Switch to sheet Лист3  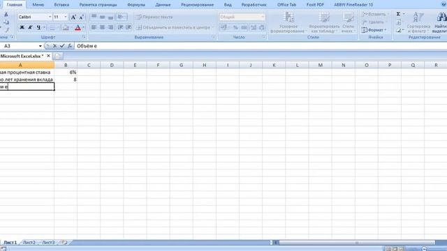click(48, 243)
